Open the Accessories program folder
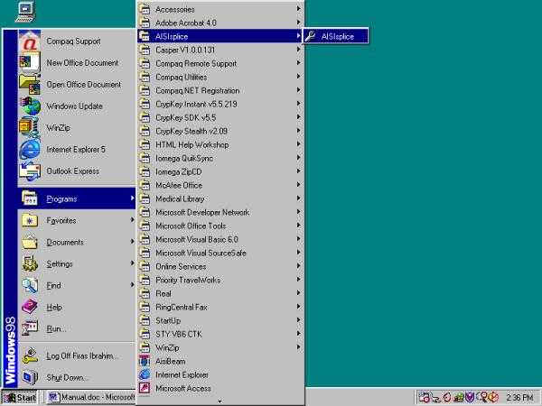The image size is (542, 406). [220, 9]
